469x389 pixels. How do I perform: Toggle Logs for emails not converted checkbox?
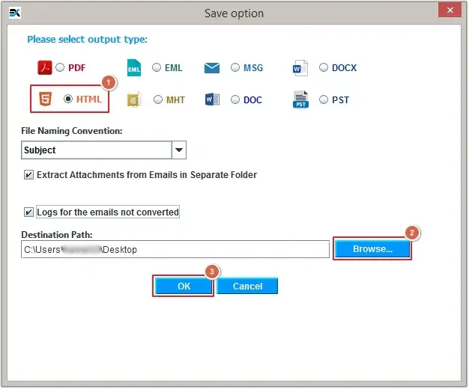28,212
